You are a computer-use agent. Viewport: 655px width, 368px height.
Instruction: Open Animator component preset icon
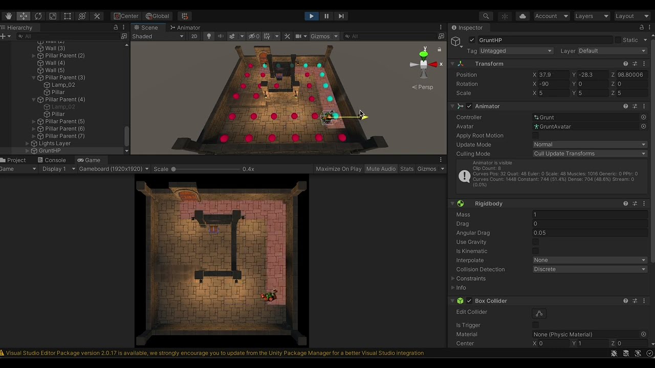click(x=635, y=106)
